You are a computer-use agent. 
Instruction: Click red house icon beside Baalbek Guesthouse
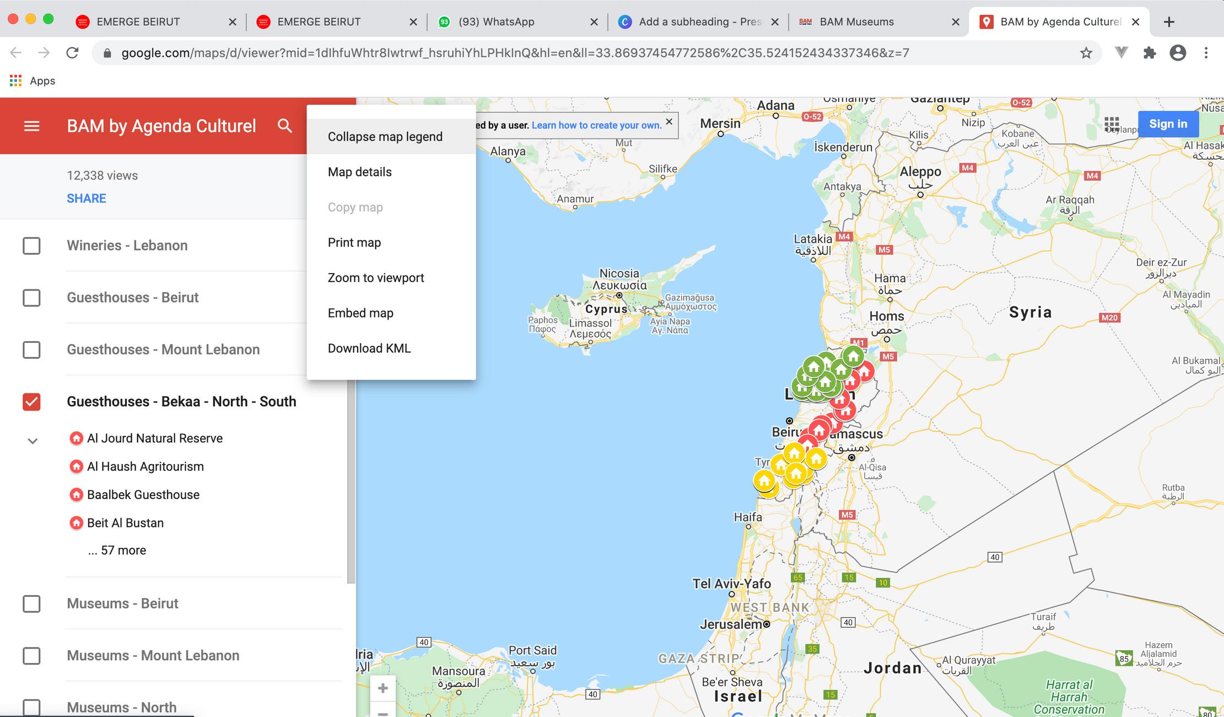click(76, 495)
